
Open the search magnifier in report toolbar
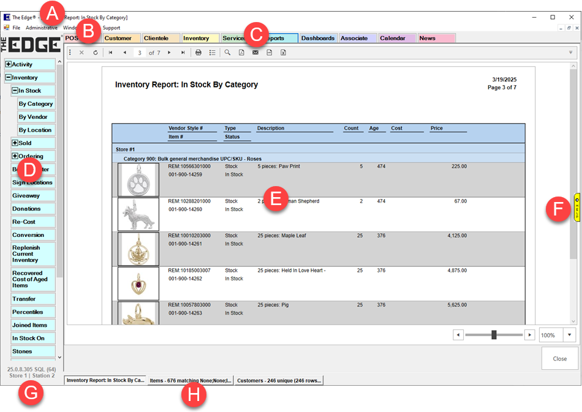point(227,53)
